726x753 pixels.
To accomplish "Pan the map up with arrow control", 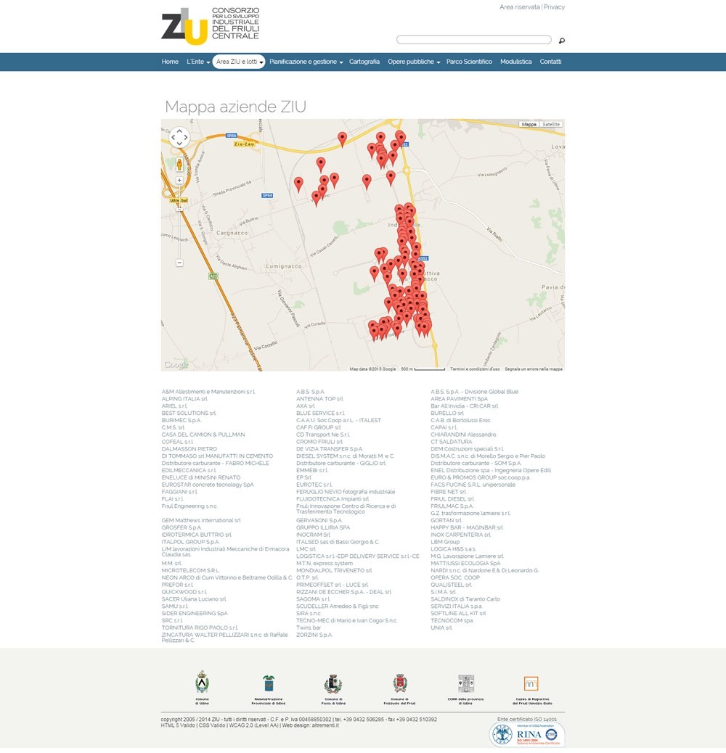I will (x=179, y=131).
